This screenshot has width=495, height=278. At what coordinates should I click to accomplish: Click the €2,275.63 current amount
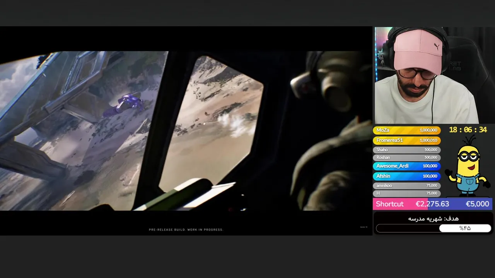click(432, 204)
